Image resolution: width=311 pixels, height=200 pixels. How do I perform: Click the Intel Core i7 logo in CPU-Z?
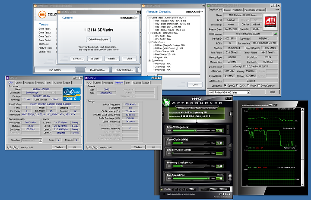coord(71,94)
